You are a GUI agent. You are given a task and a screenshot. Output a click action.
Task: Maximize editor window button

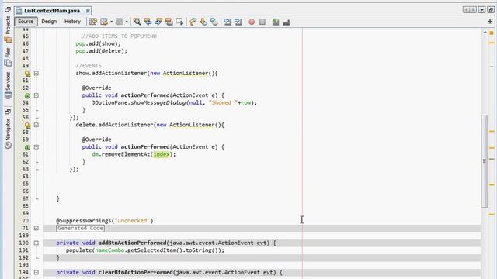click(491, 10)
